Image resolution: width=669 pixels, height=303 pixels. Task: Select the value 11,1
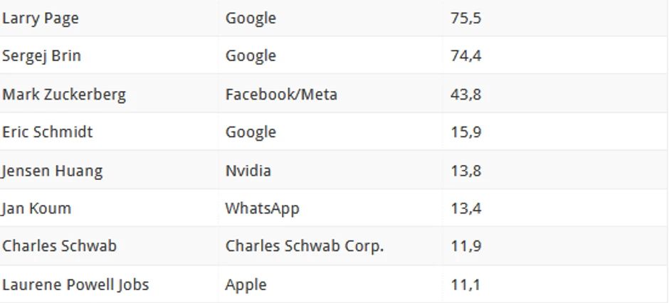click(465, 285)
